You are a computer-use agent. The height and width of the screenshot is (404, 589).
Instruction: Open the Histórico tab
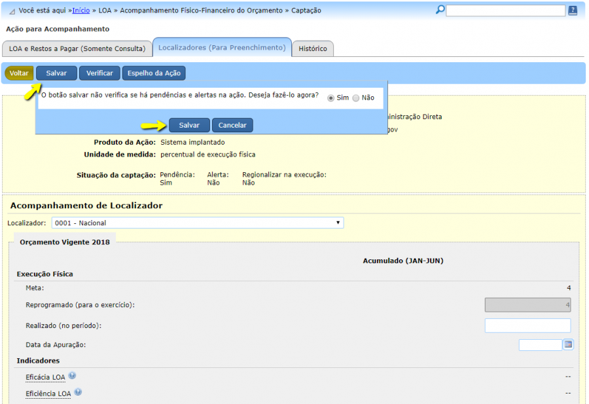point(313,49)
